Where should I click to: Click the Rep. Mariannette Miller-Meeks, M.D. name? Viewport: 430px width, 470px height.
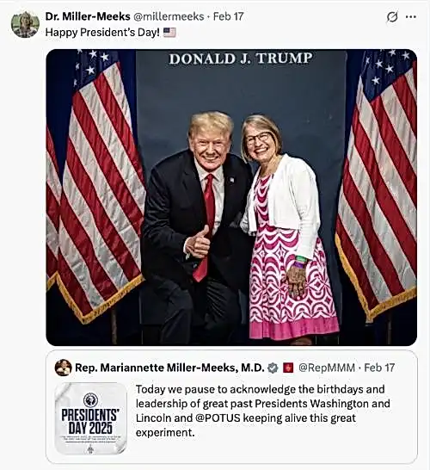point(169,368)
